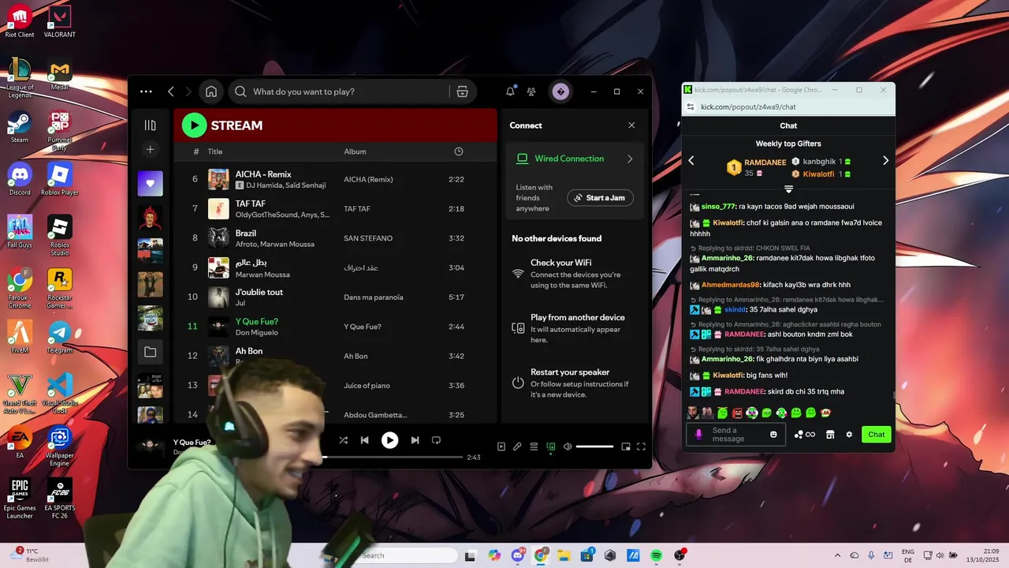
Task: Open Chrome site info icon for kick.com
Action: click(691, 107)
